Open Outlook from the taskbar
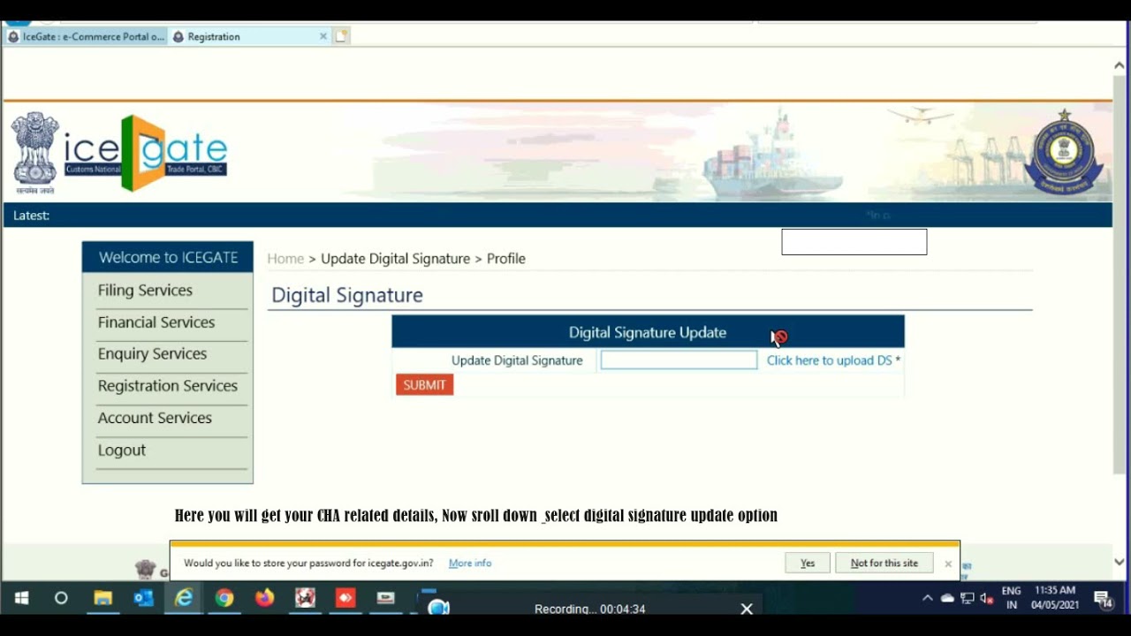 point(143,598)
